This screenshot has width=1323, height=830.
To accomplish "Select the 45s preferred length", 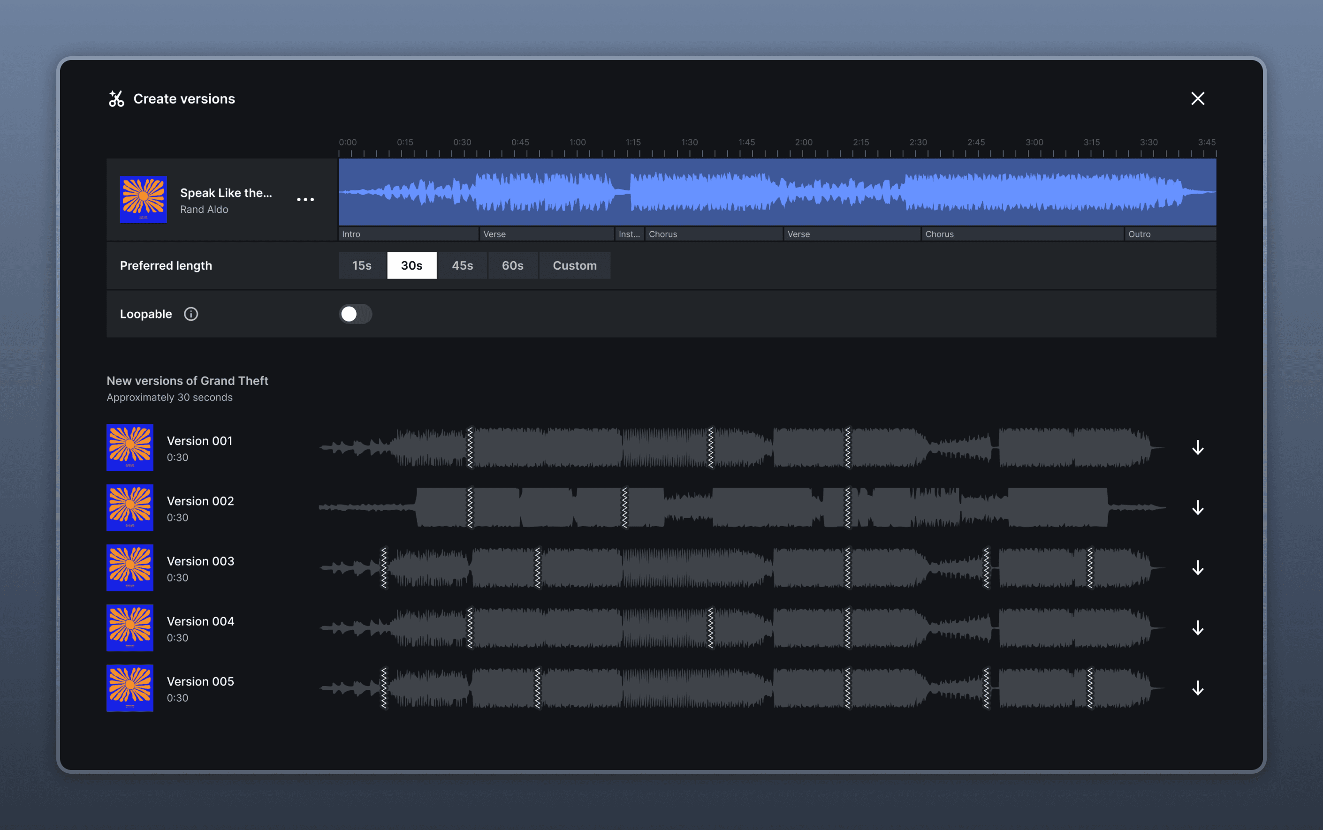I will tap(463, 266).
